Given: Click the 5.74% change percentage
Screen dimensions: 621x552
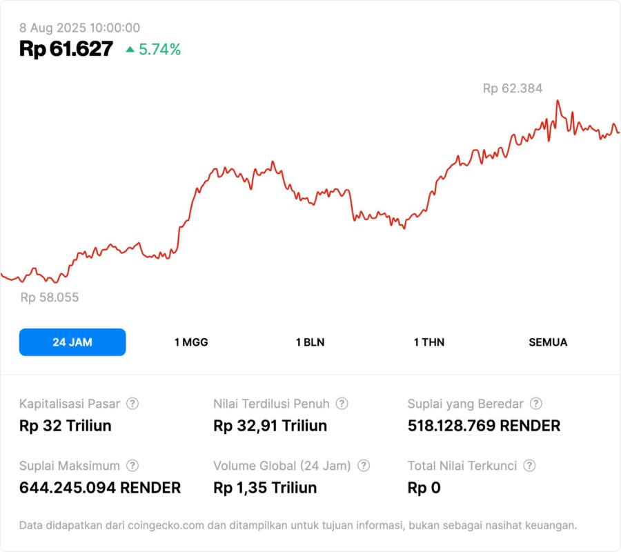Looking at the screenshot, I should [x=159, y=50].
